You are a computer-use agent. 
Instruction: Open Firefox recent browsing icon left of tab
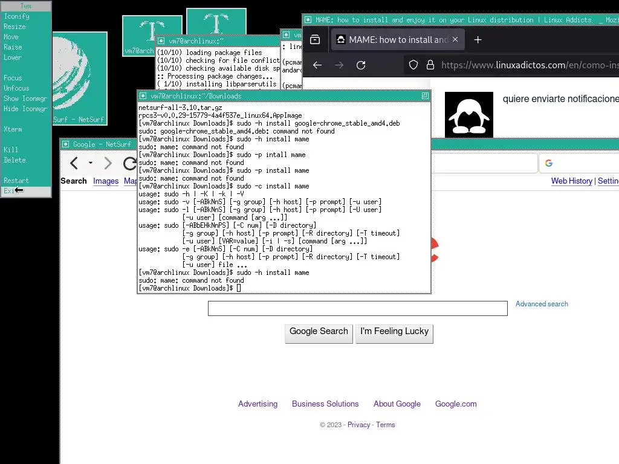click(315, 39)
